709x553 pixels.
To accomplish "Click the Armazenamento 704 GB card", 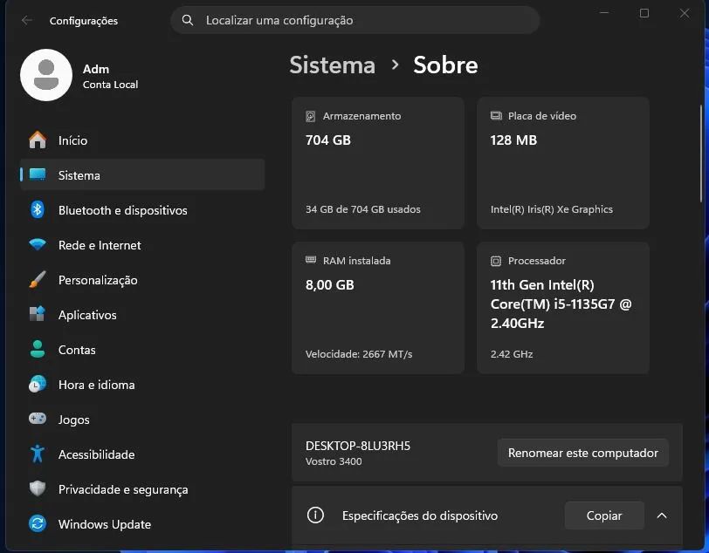I will [x=378, y=162].
